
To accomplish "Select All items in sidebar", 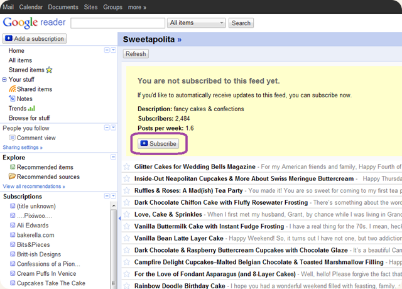I will (20, 60).
